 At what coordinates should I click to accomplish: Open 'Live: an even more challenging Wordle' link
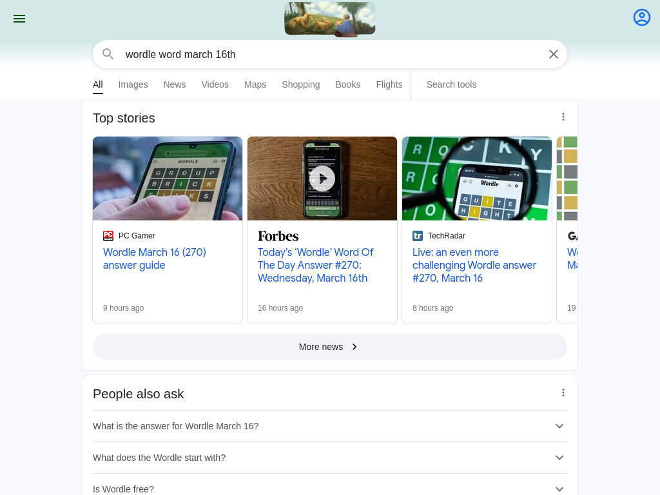474,265
